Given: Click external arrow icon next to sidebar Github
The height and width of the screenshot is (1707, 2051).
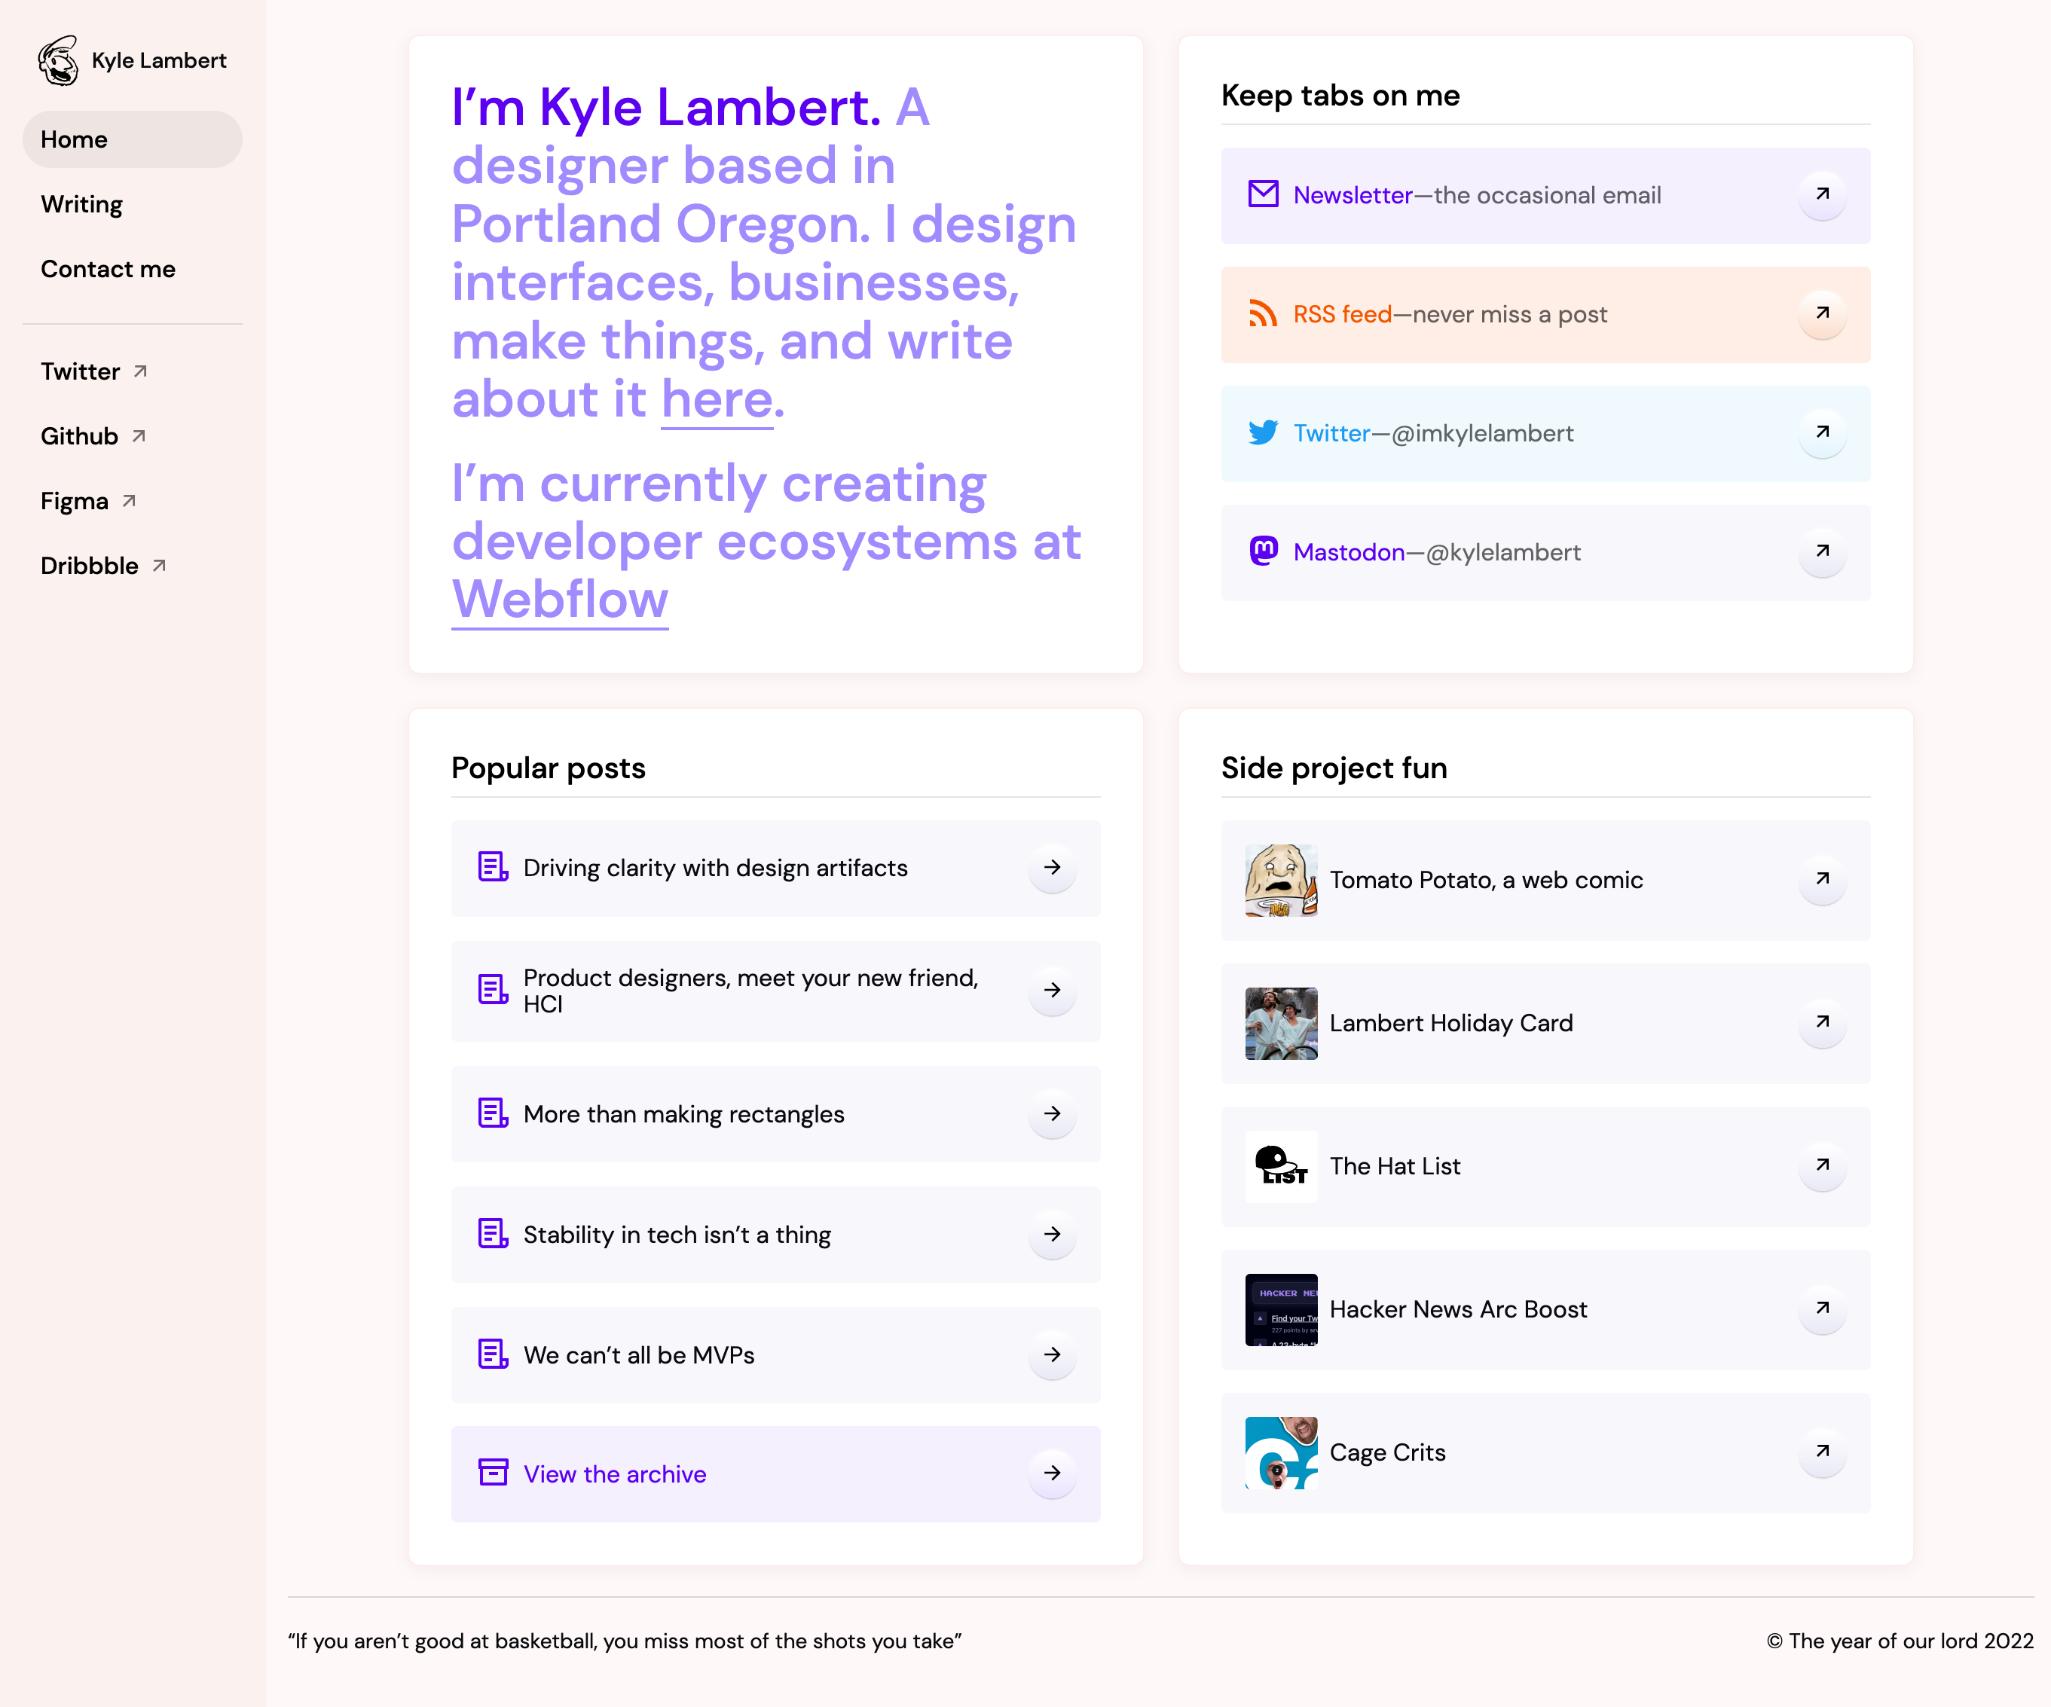Looking at the screenshot, I should click(139, 436).
